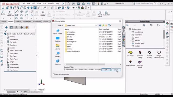Click the Sketch tool icon
This screenshot has width=173, height=97.
coord(3,13)
